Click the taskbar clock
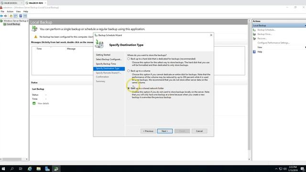Image resolution: width=306 pixels, height=172 pixels. click(293, 169)
